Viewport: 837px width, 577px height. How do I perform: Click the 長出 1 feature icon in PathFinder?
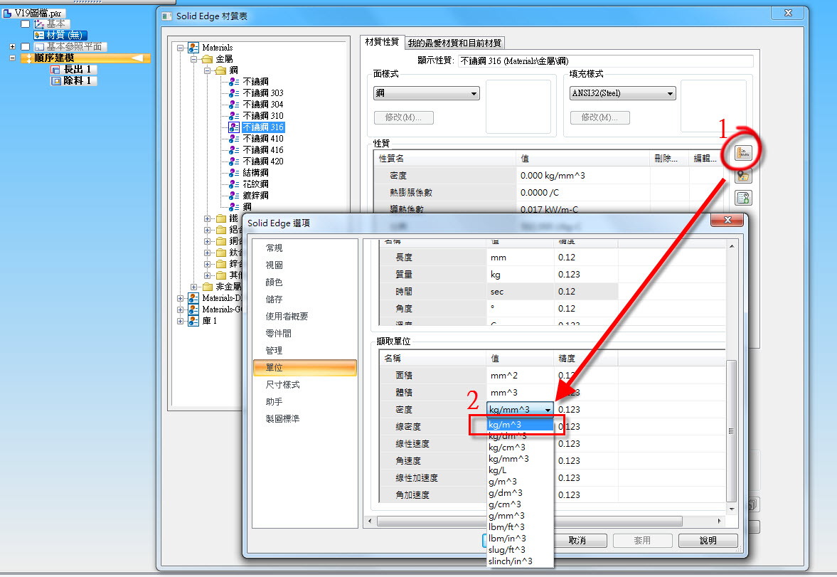pyautogui.click(x=55, y=70)
